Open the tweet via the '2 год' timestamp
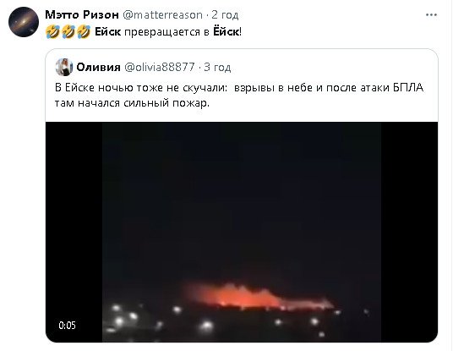 [225, 15]
